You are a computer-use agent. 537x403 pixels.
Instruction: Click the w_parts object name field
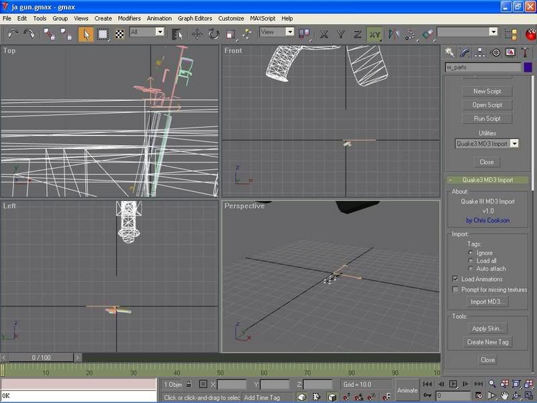tap(483, 67)
